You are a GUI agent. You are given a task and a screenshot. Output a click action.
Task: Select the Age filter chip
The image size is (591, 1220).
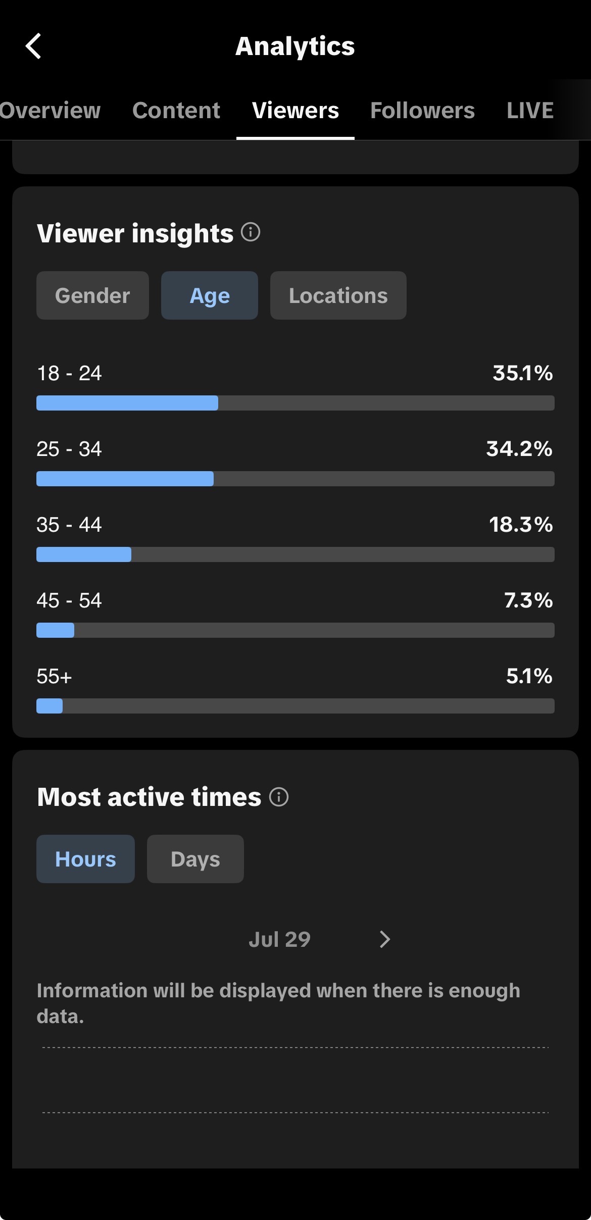tap(210, 295)
